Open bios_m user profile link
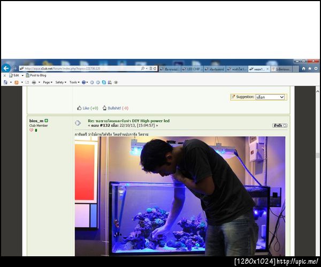The width and height of the screenshot is (321, 267). (36, 121)
